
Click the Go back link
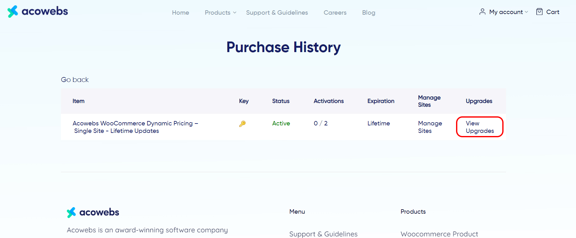[x=75, y=80]
